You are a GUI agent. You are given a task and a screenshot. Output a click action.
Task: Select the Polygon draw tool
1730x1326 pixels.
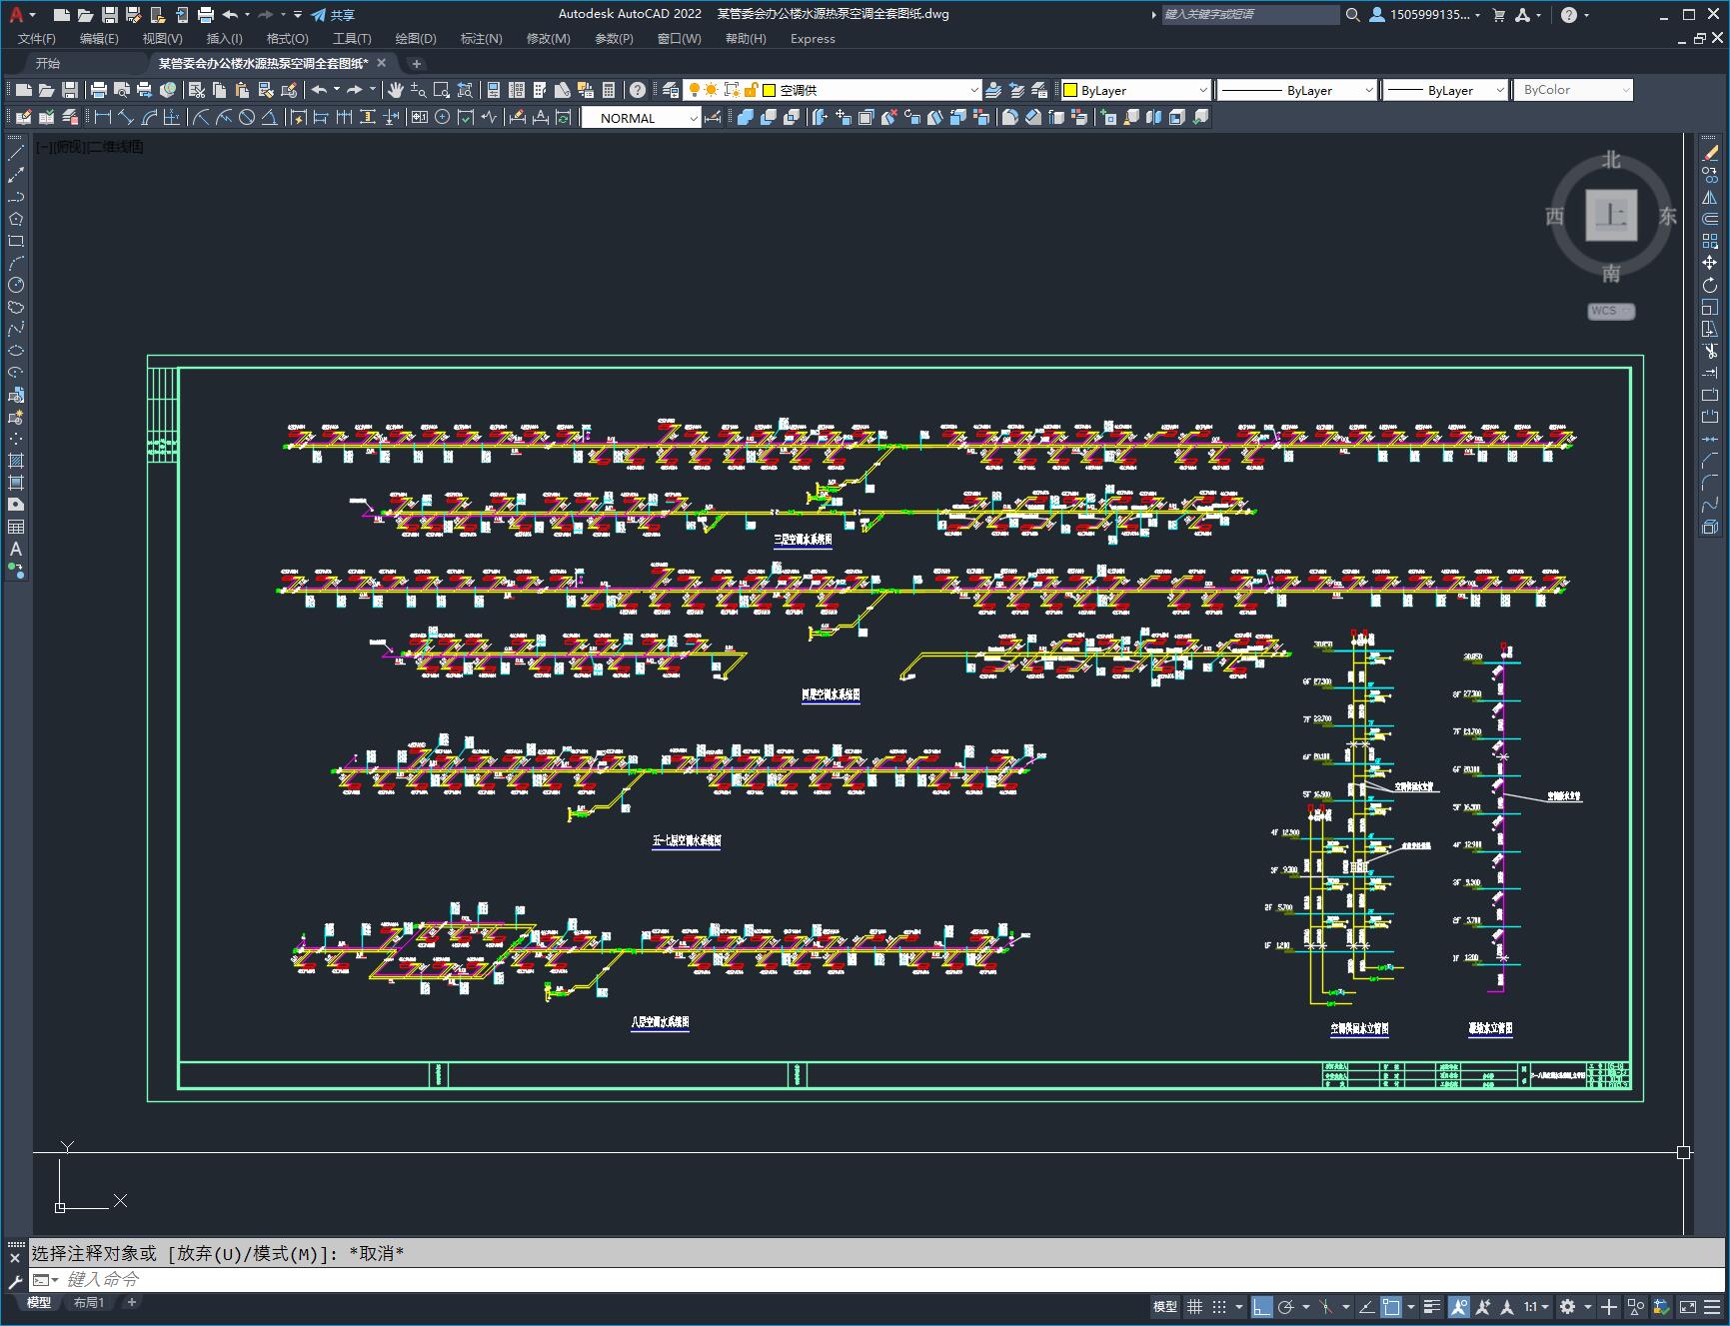coord(16,219)
